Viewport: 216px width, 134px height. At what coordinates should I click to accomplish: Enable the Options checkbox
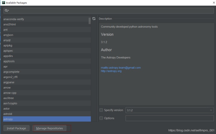(101, 118)
